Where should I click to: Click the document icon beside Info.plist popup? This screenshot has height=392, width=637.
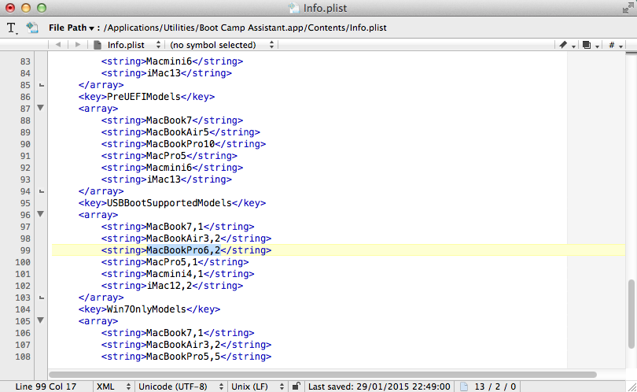pyautogui.click(x=98, y=45)
